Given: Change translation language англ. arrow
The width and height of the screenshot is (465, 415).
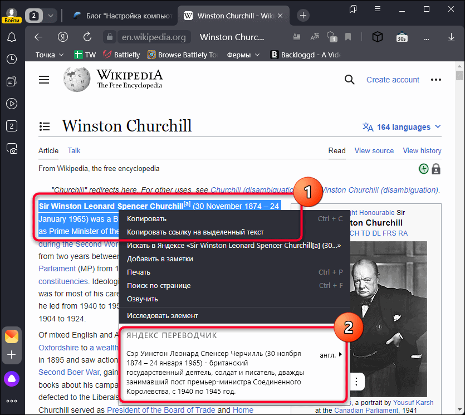Looking at the screenshot, I should coord(331,355).
